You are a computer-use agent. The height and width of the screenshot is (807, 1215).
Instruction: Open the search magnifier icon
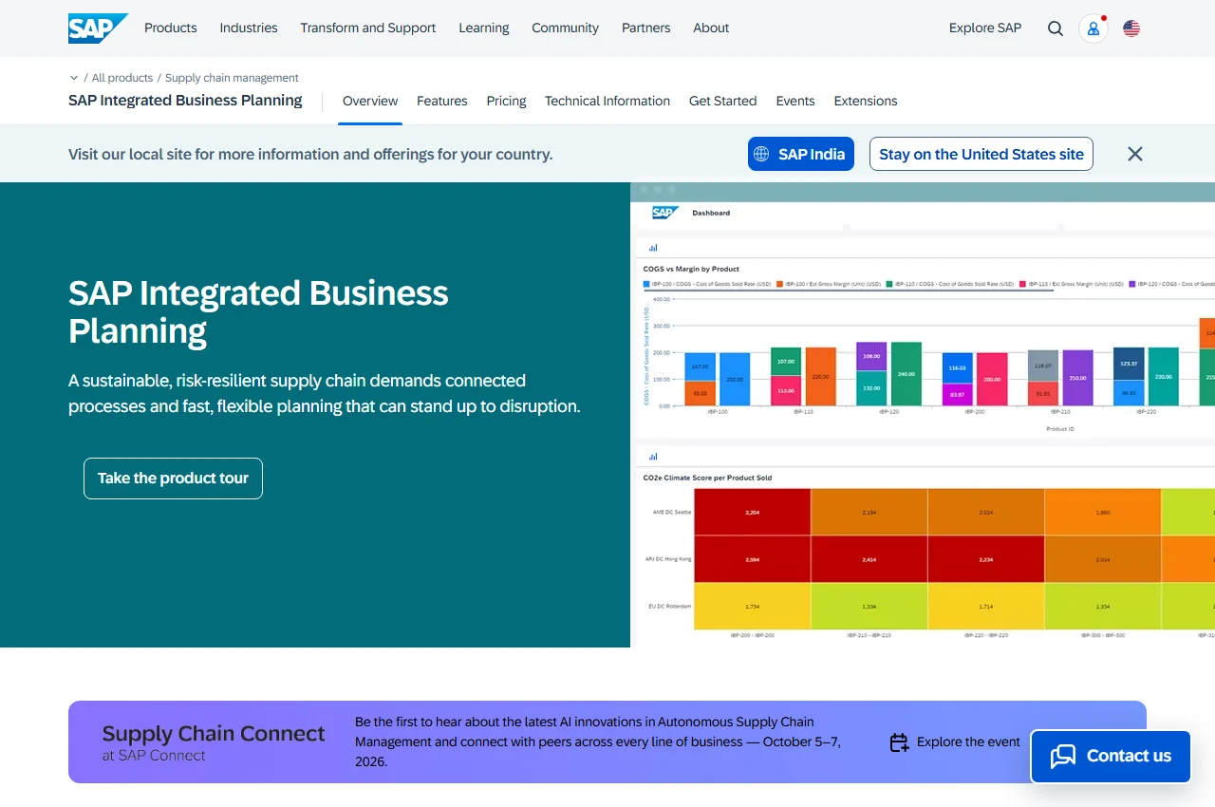[x=1056, y=28]
